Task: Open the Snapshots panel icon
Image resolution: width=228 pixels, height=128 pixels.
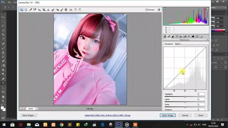Action: click(x=201, y=36)
